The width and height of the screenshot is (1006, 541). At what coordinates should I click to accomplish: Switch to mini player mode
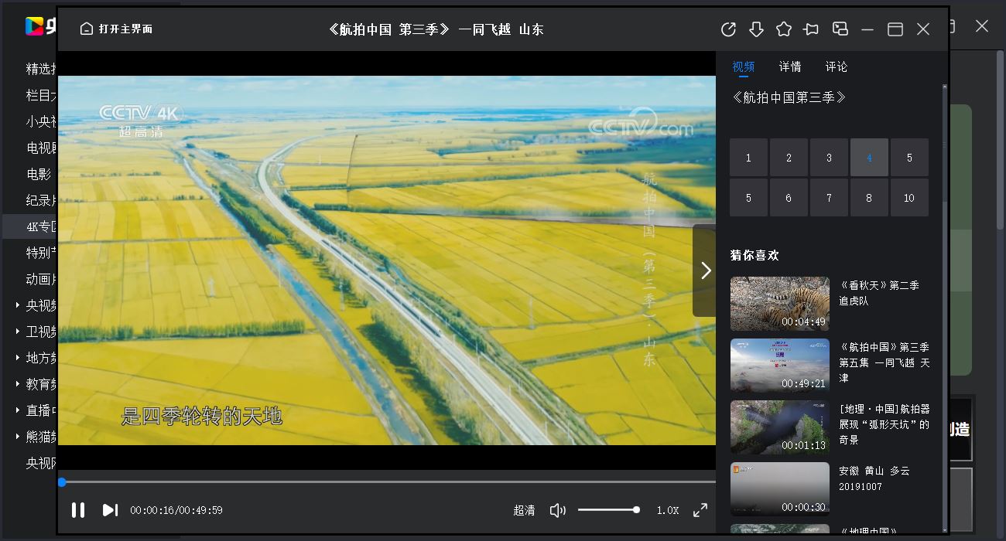[x=840, y=29]
